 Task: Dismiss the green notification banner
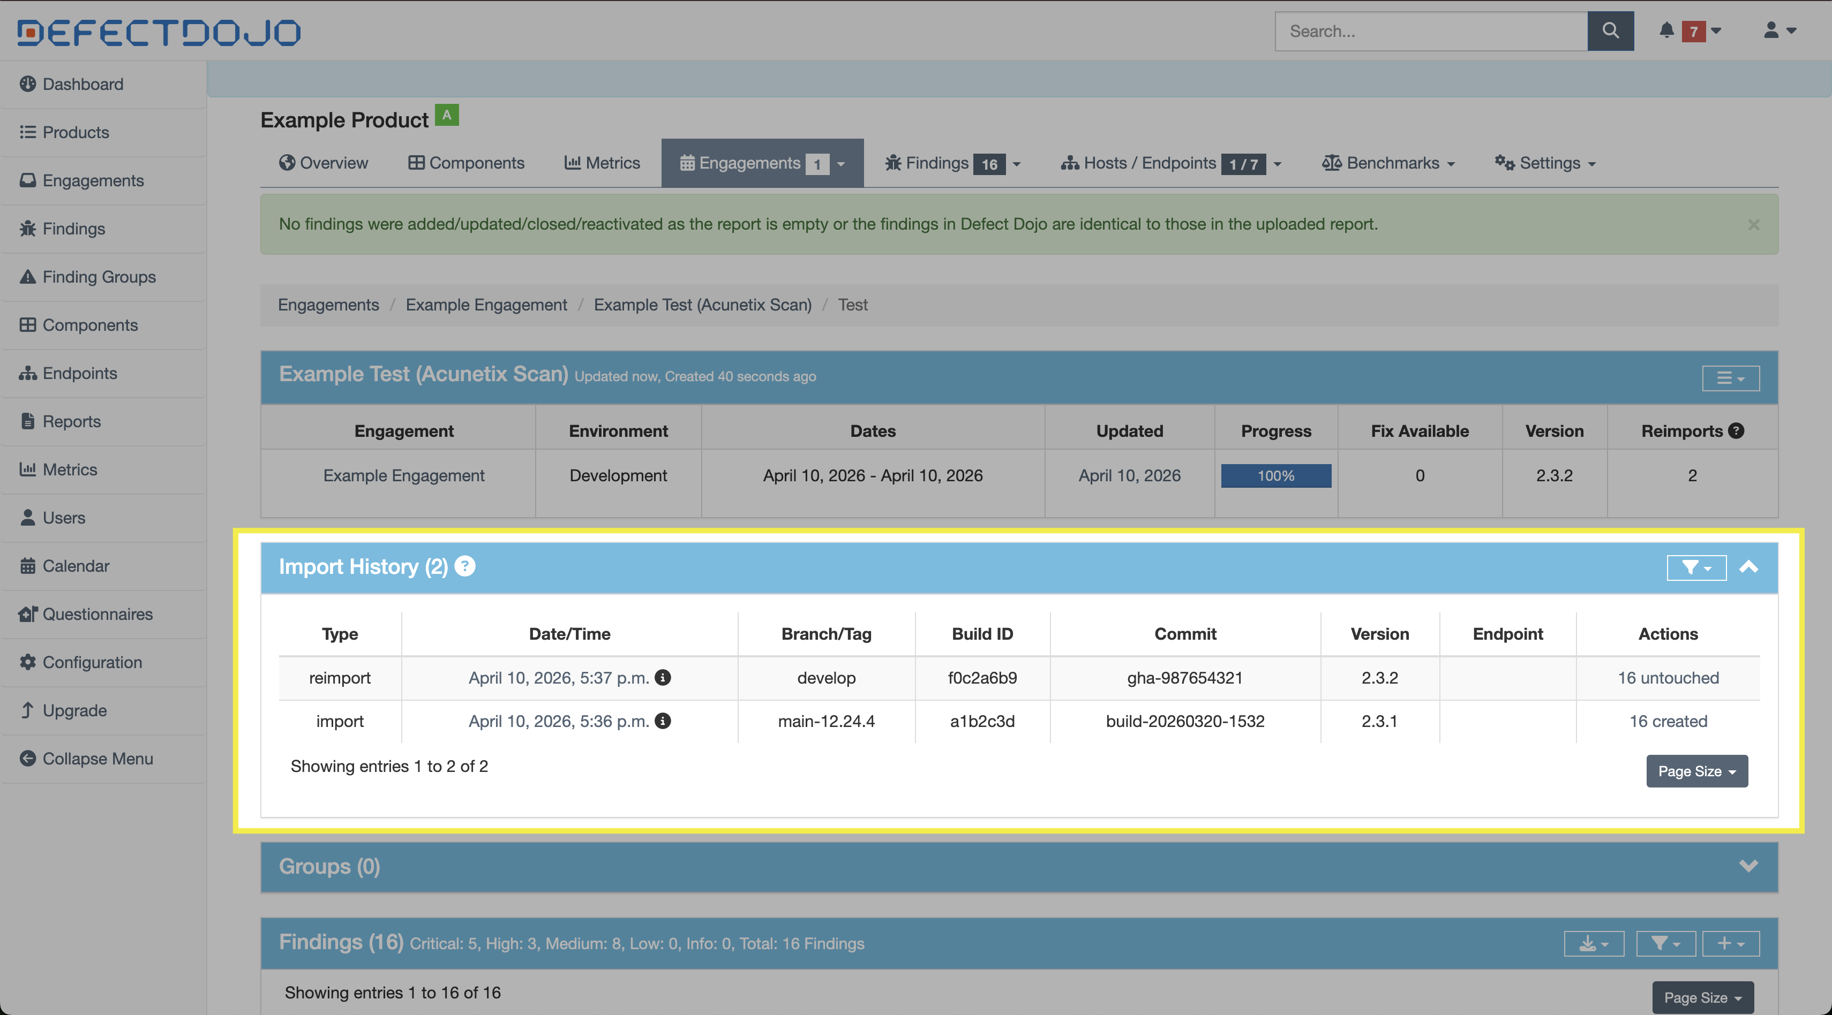1754,225
